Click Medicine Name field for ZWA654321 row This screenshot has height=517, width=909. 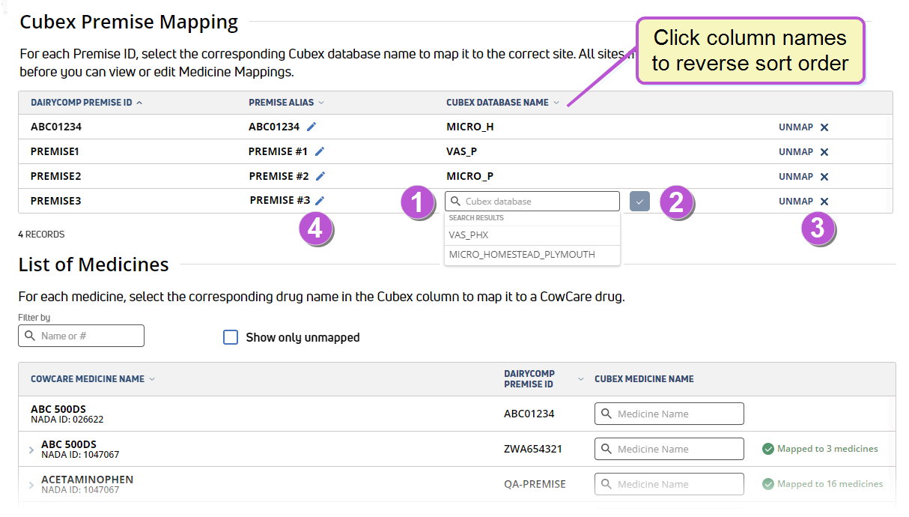pyautogui.click(x=669, y=449)
